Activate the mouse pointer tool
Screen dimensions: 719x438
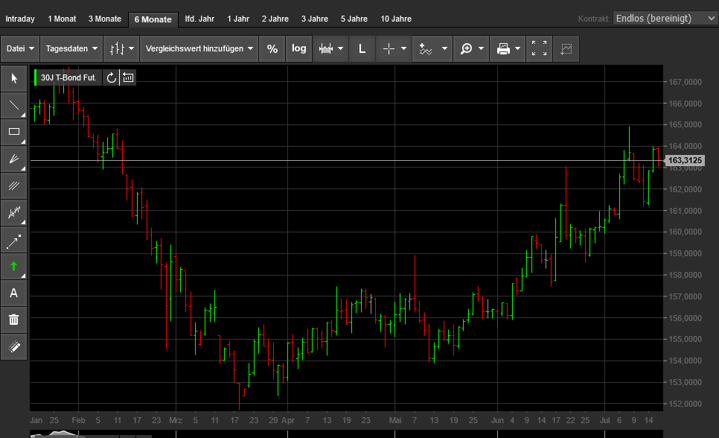tap(14, 78)
